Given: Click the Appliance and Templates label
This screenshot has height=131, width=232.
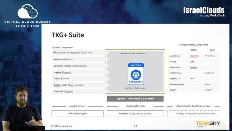Looking at the screenshot, I should pos(133,53).
